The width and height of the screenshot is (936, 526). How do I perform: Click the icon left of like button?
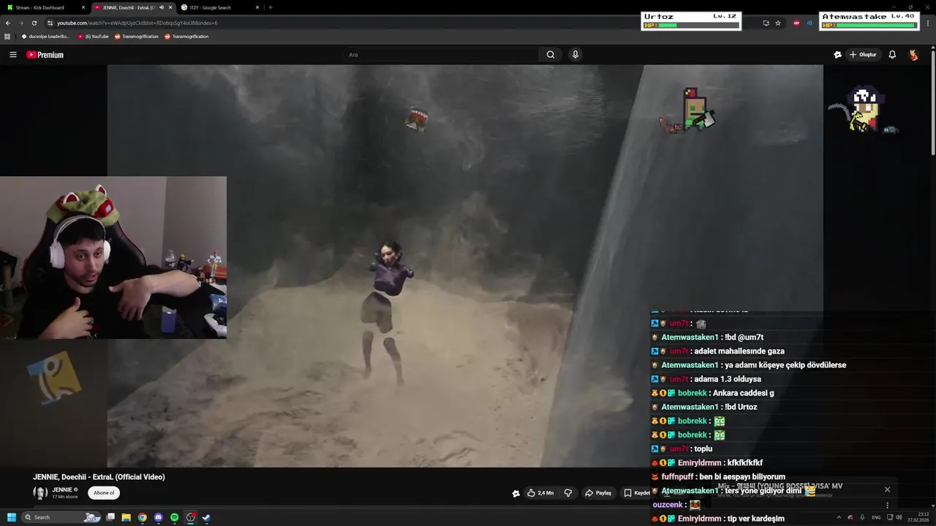(x=516, y=493)
